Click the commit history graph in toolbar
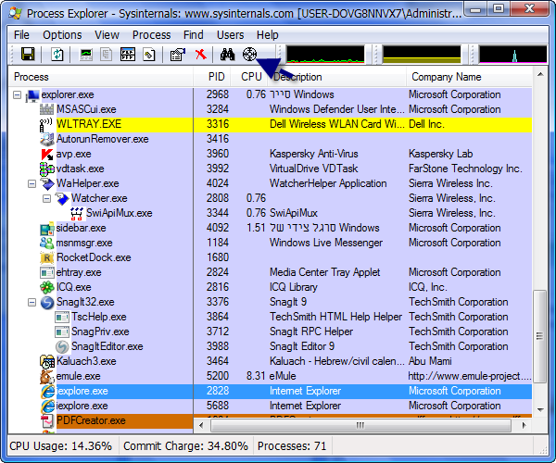Image resolution: width=556 pixels, height=463 pixels. (x=422, y=55)
